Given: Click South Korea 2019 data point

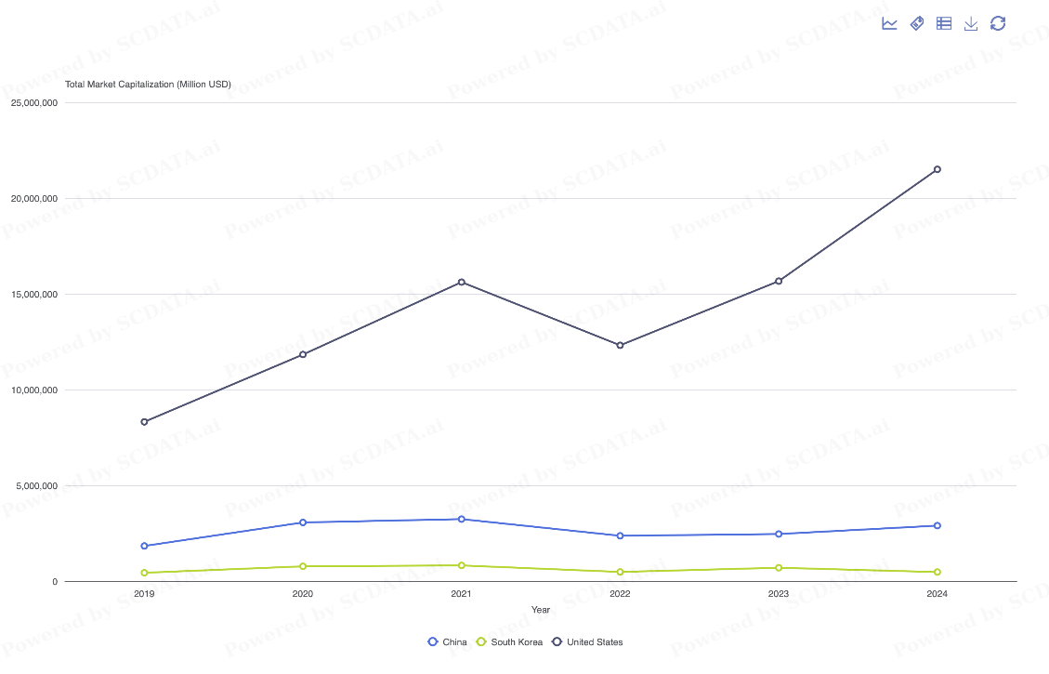Looking at the screenshot, I should coord(144,573).
